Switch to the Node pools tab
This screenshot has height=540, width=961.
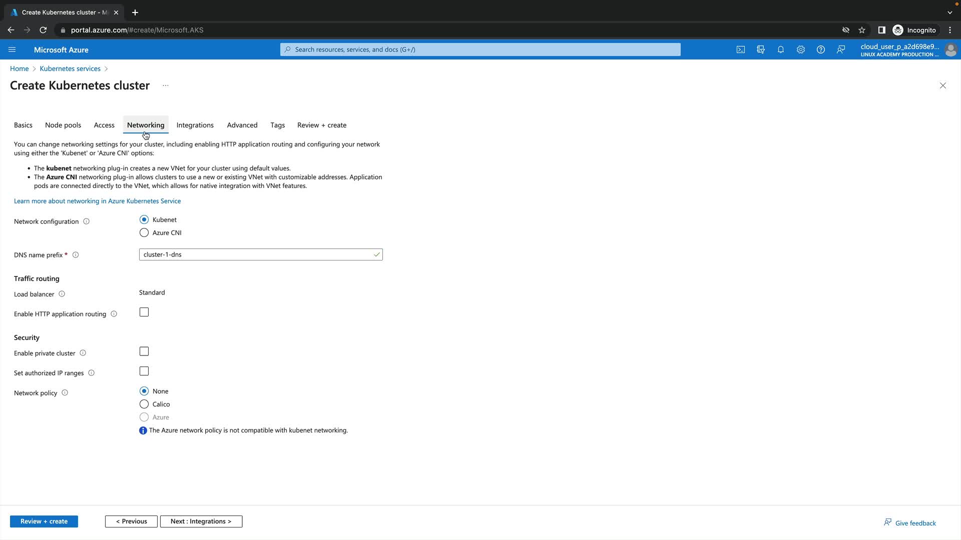pos(63,125)
